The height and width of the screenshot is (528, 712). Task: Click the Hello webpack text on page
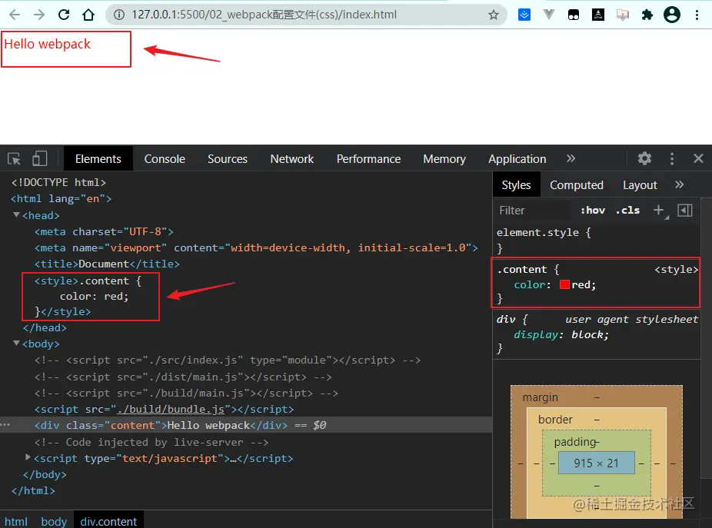pyautogui.click(x=47, y=44)
